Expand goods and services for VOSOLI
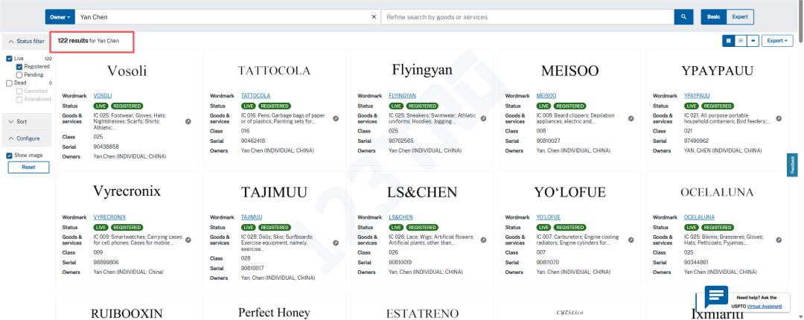Screen dimensions: 804x320 [x=188, y=121]
